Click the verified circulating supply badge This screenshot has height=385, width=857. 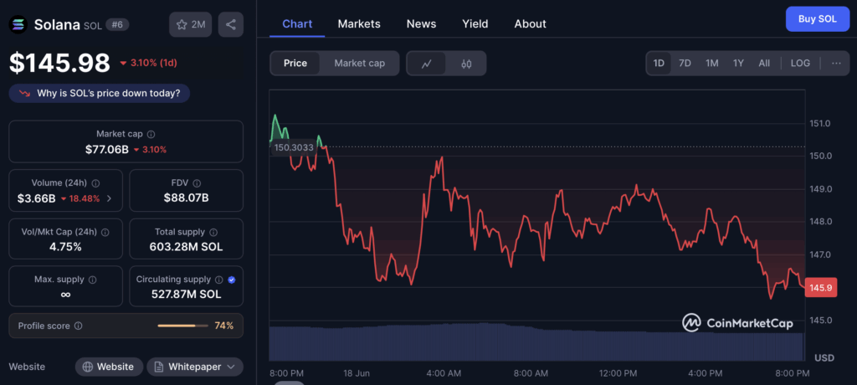coord(232,280)
